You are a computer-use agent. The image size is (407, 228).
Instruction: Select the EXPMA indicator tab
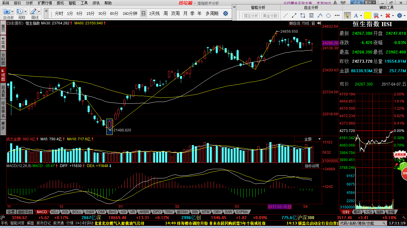tap(242, 212)
